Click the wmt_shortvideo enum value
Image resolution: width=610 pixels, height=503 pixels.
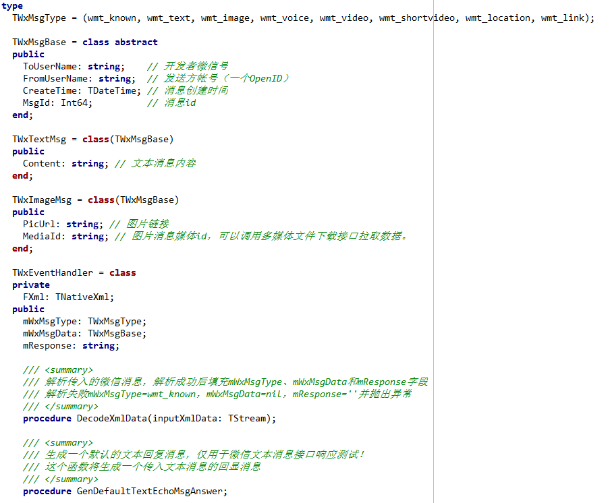coord(416,18)
